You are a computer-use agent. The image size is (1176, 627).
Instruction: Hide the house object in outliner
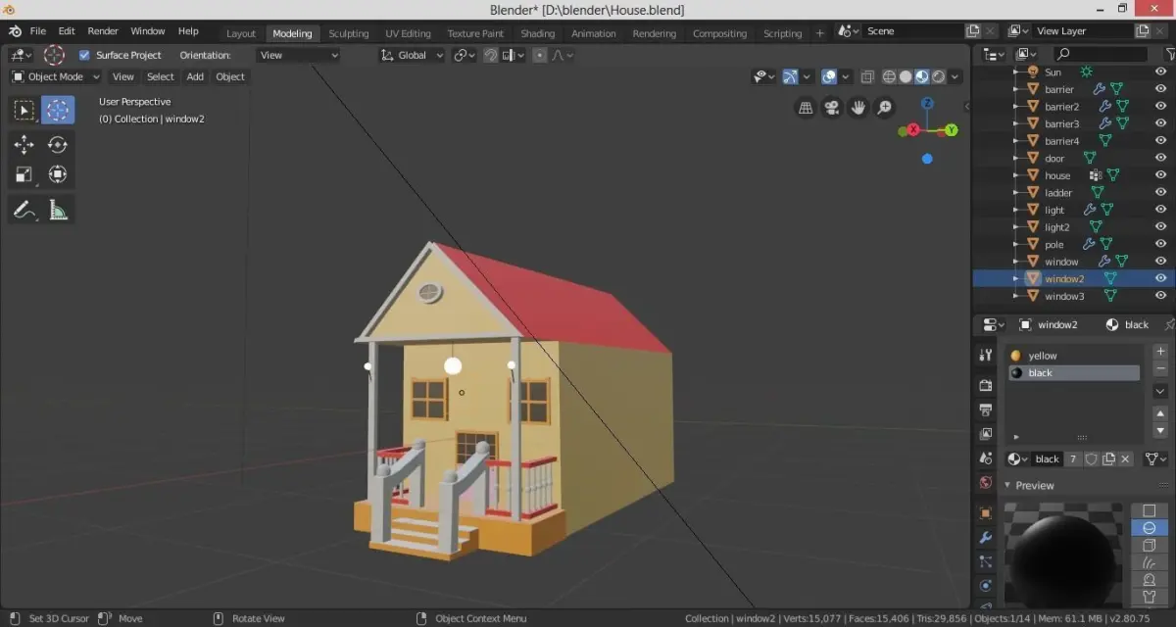(x=1160, y=175)
